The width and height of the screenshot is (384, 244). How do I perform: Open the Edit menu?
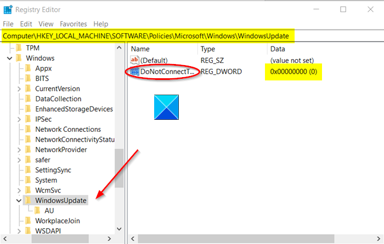pyautogui.click(x=26, y=24)
